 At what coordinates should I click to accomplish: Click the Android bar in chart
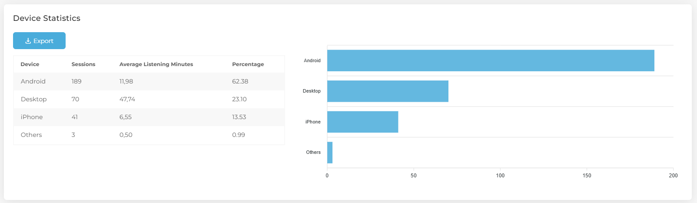click(491, 60)
